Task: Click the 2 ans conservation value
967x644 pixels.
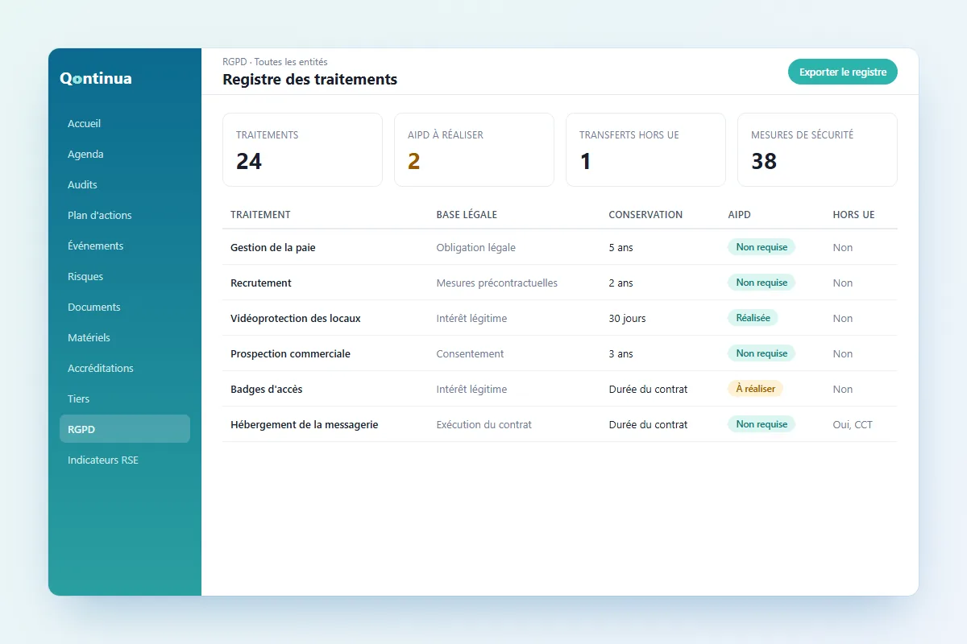Action: pyautogui.click(x=620, y=283)
